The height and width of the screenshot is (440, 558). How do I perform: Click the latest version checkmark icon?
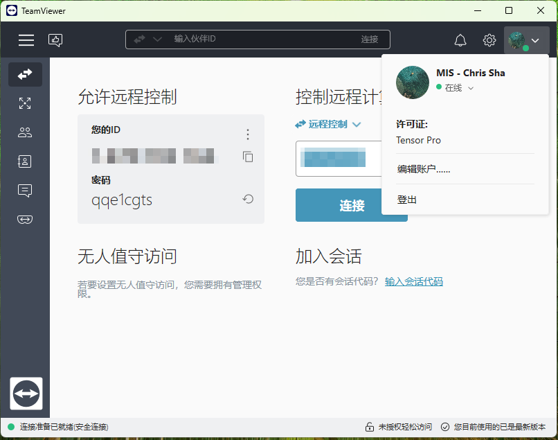445,427
